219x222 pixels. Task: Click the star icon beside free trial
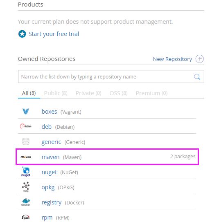[22, 34]
